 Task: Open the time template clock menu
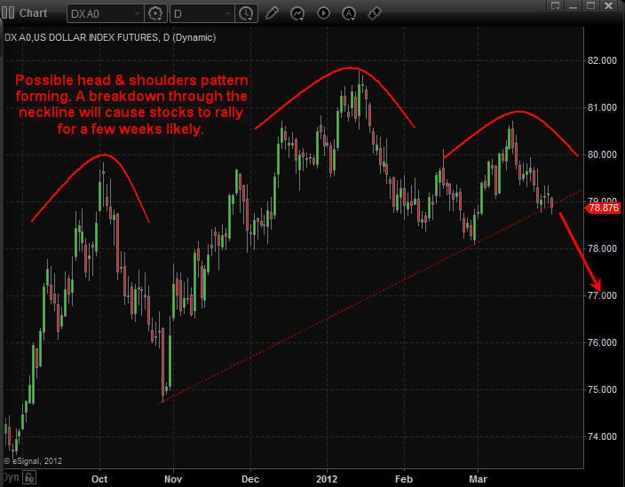(246, 14)
